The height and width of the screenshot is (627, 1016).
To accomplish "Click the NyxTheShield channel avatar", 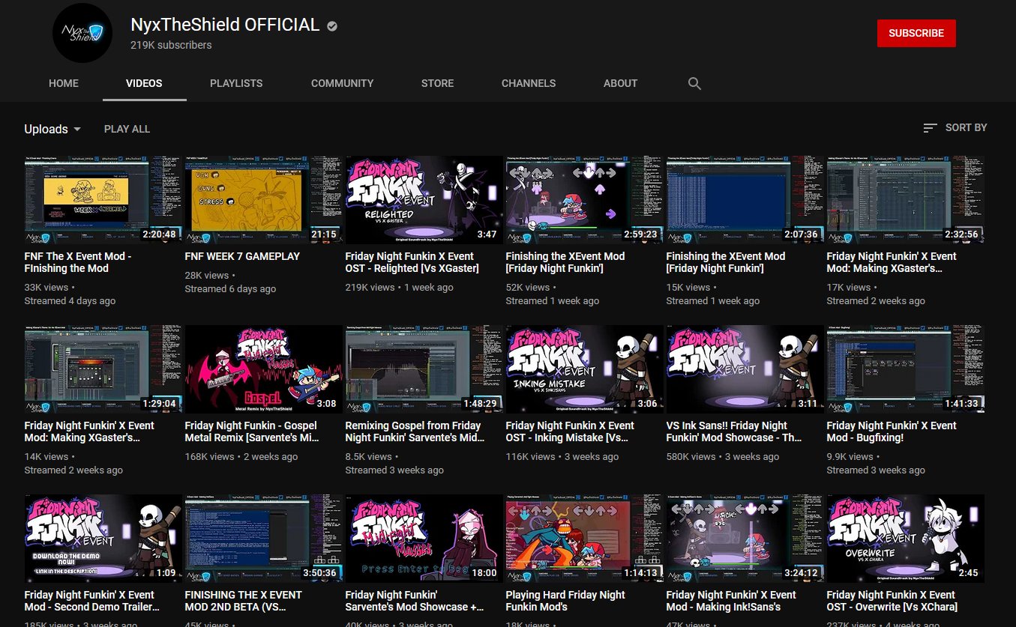I will pyautogui.click(x=82, y=33).
